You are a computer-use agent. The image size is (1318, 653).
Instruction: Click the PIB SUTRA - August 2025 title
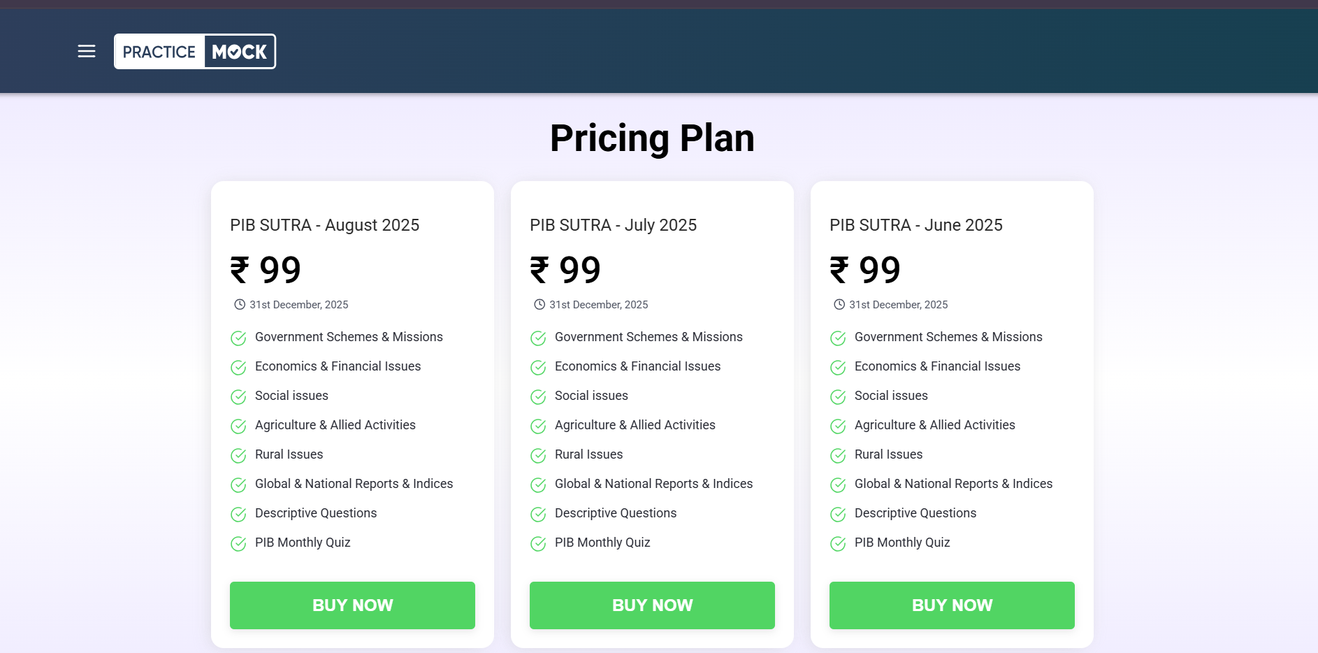324,225
